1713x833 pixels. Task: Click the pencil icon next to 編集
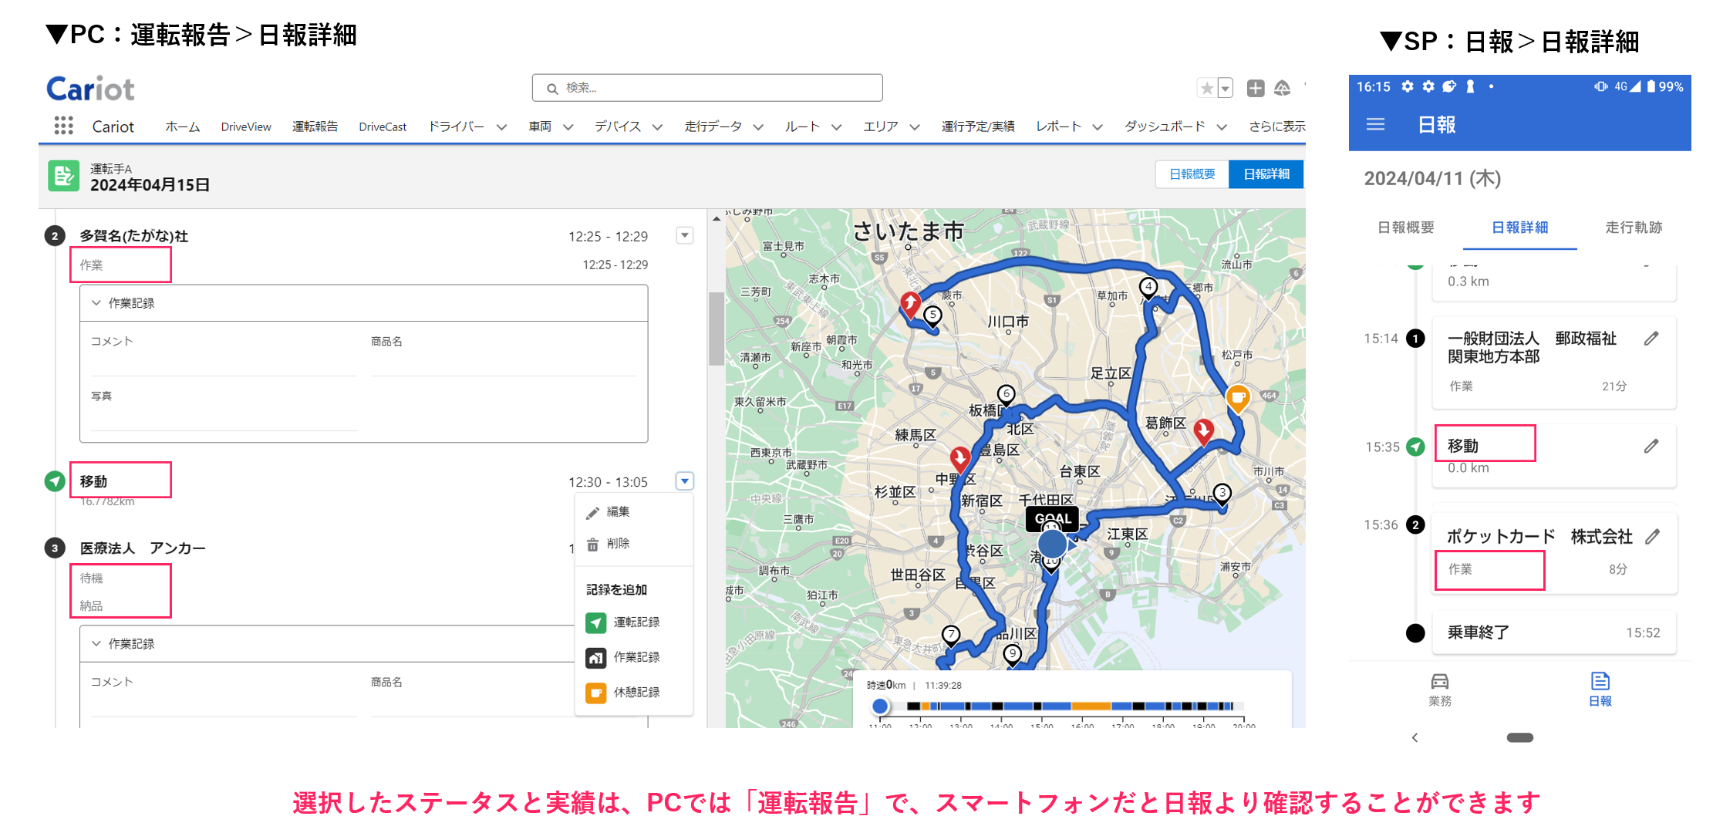(592, 512)
